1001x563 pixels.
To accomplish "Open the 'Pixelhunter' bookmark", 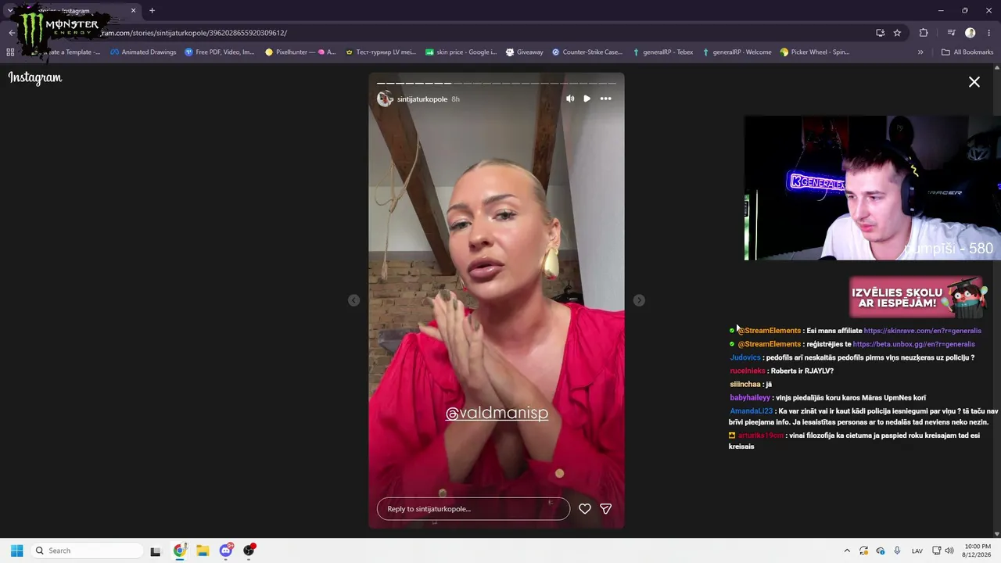I will [x=300, y=52].
